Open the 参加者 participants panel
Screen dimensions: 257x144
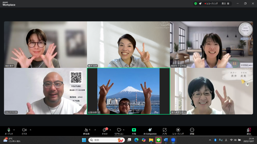click(x=86, y=131)
